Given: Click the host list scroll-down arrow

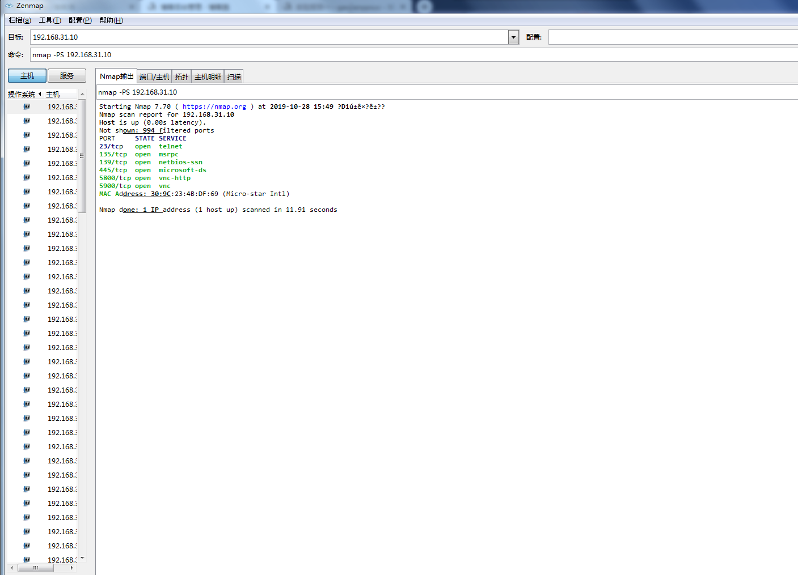Looking at the screenshot, I should click(82, 558).
